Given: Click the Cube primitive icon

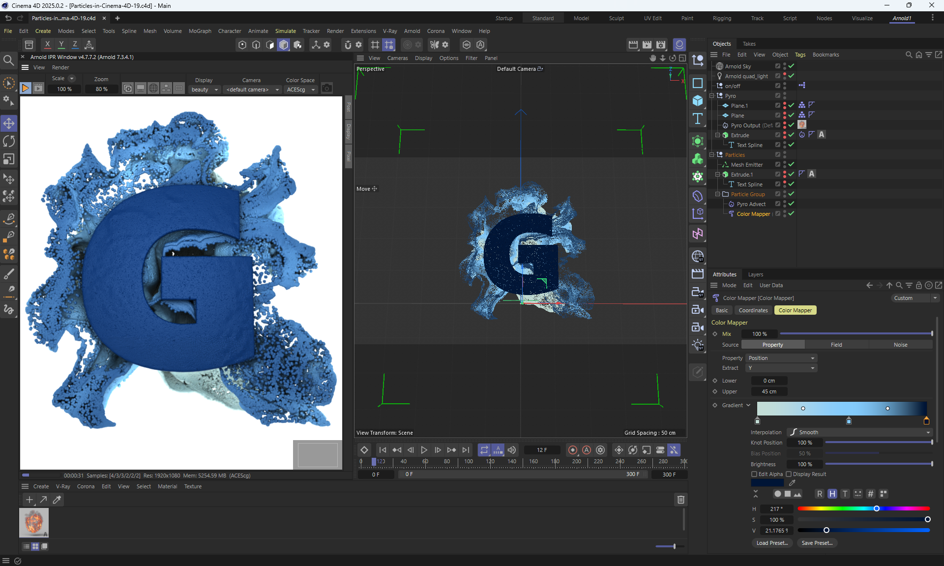Looking at the screenshot, I should 698,101.
